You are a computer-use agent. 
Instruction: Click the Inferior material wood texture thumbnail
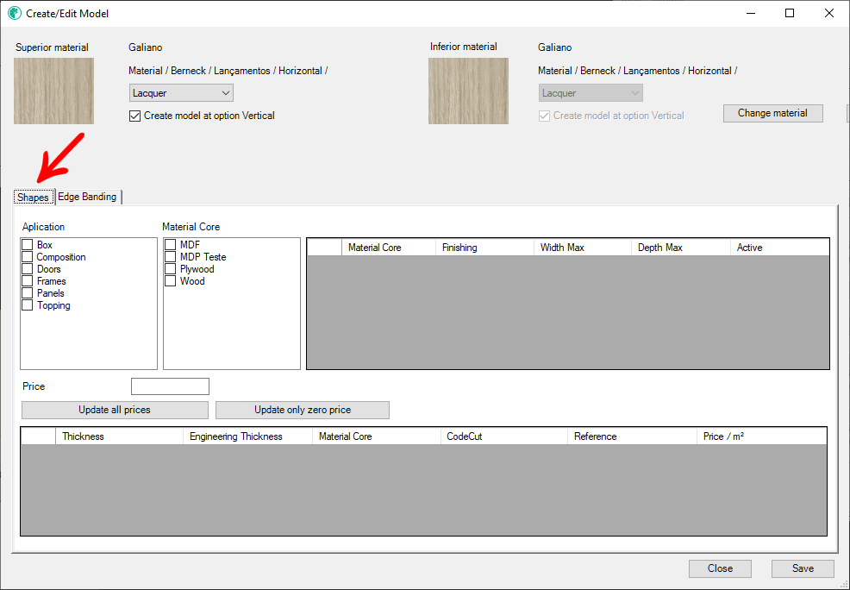pos(468,91)
